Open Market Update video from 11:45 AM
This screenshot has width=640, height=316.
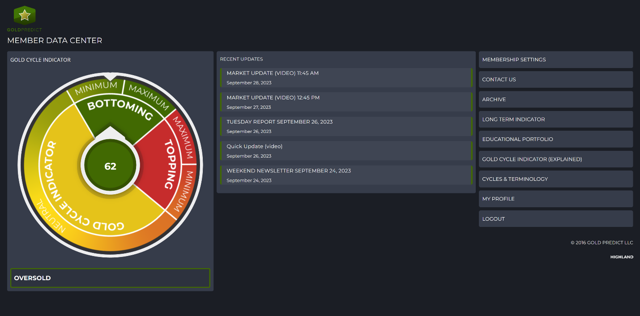346,77
